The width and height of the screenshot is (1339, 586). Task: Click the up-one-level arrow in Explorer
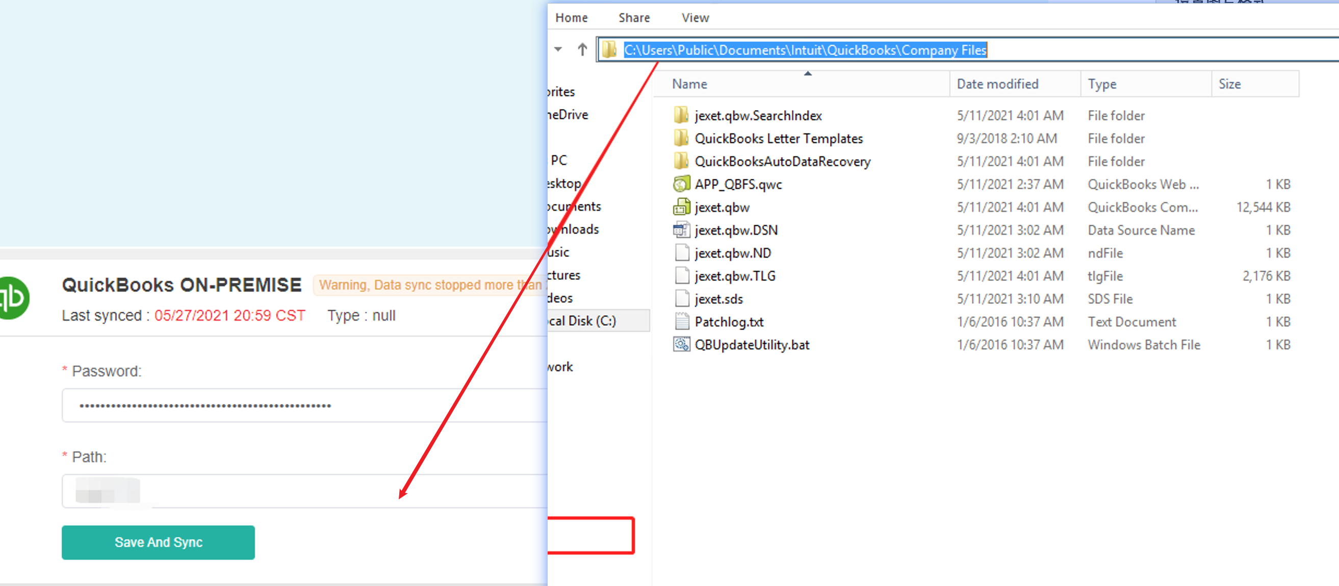(582, 50)
